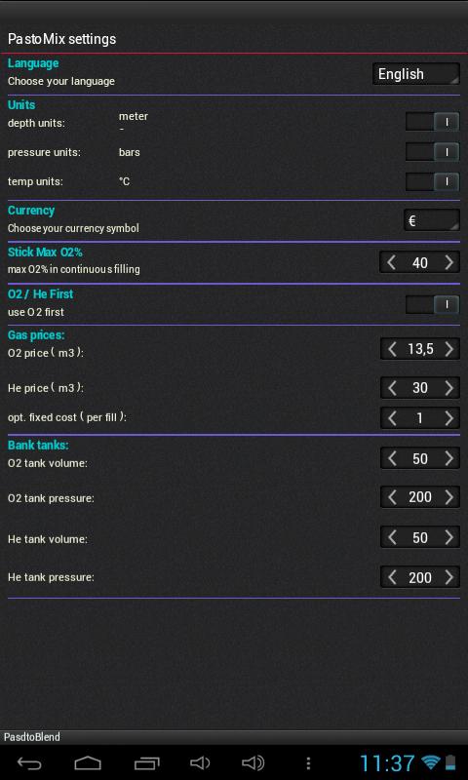Tap the Android home icon

[x=88, y=763]
